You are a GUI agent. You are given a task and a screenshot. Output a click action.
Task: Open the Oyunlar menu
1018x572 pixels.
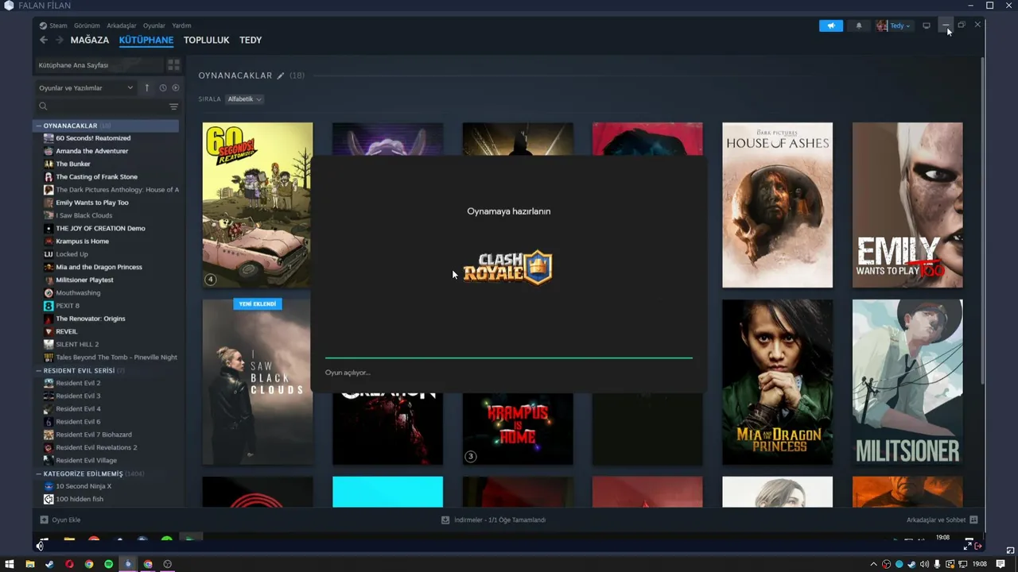[154, 25]
